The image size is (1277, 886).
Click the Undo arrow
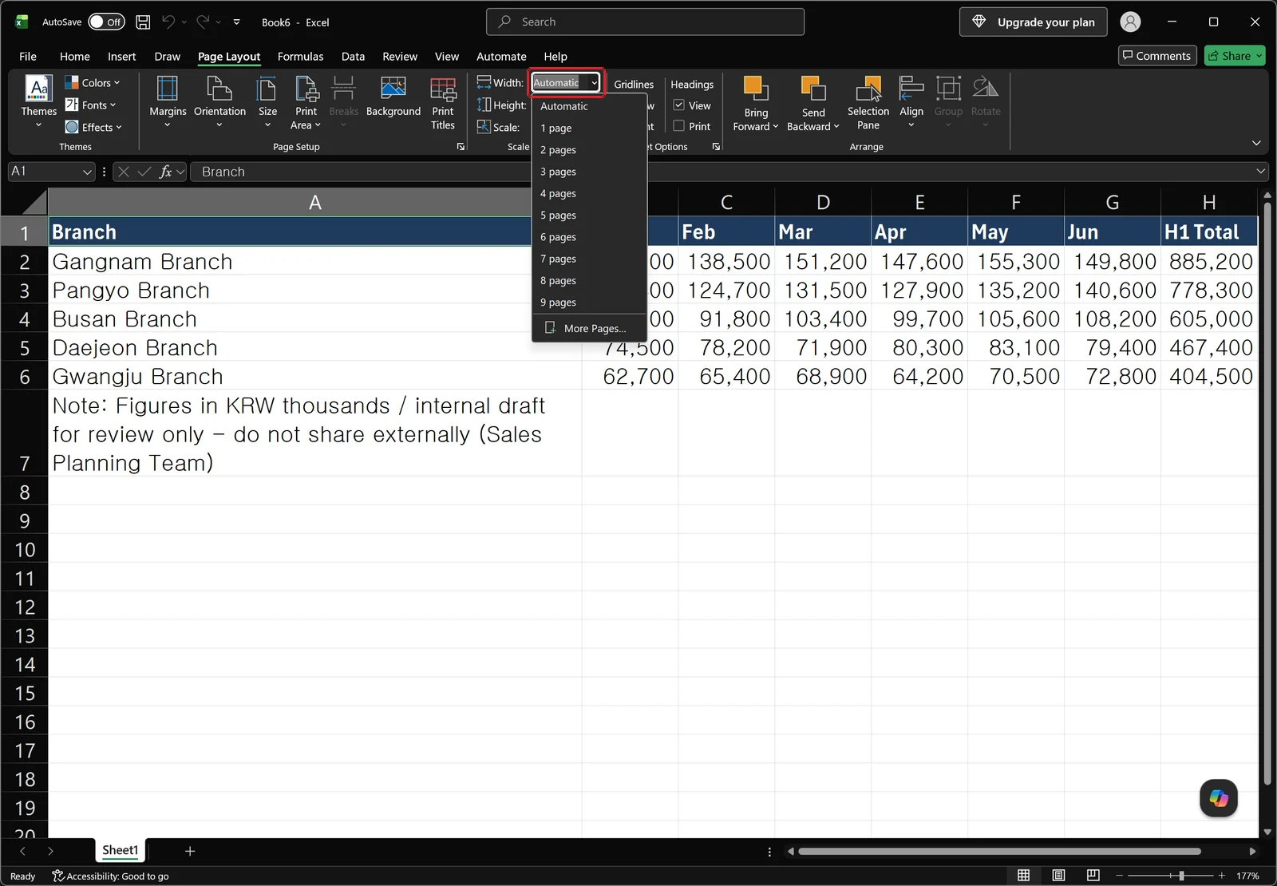pyautogui.click(x=168, y=22)
